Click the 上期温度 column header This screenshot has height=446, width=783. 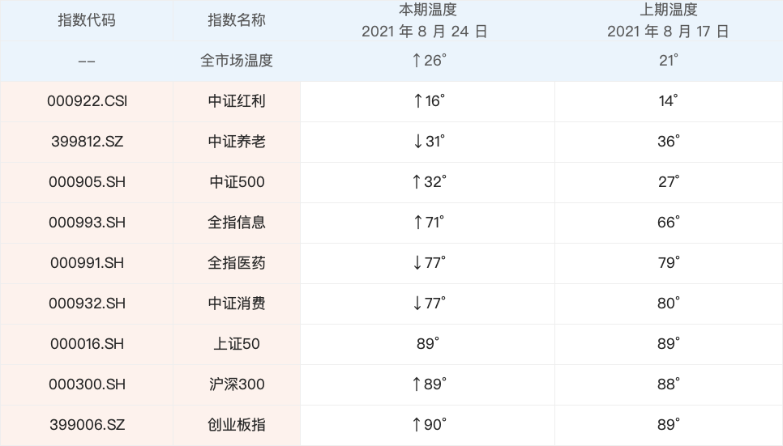pos(668,11)
